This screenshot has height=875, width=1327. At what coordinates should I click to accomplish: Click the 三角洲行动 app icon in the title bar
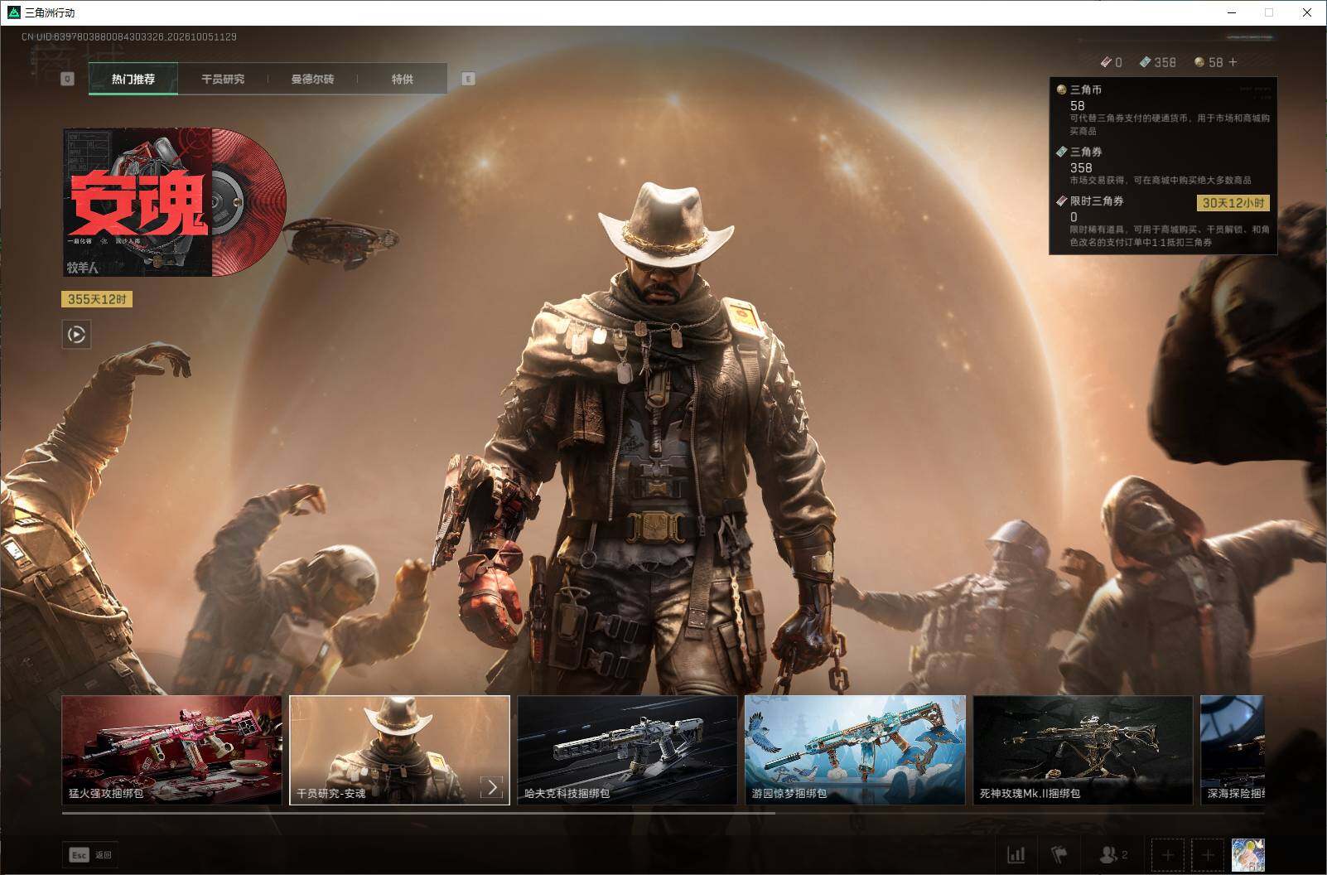(x=13, y=12)
